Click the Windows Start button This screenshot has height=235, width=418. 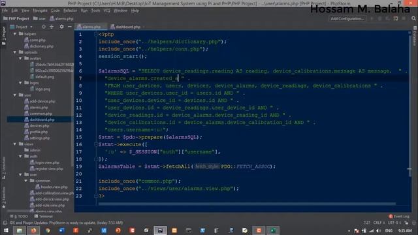tap(6, 230)
